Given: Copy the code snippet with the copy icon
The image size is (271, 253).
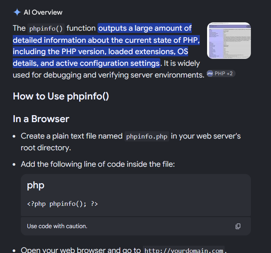Looking at the screenshot, I should [x=238, y=226].
